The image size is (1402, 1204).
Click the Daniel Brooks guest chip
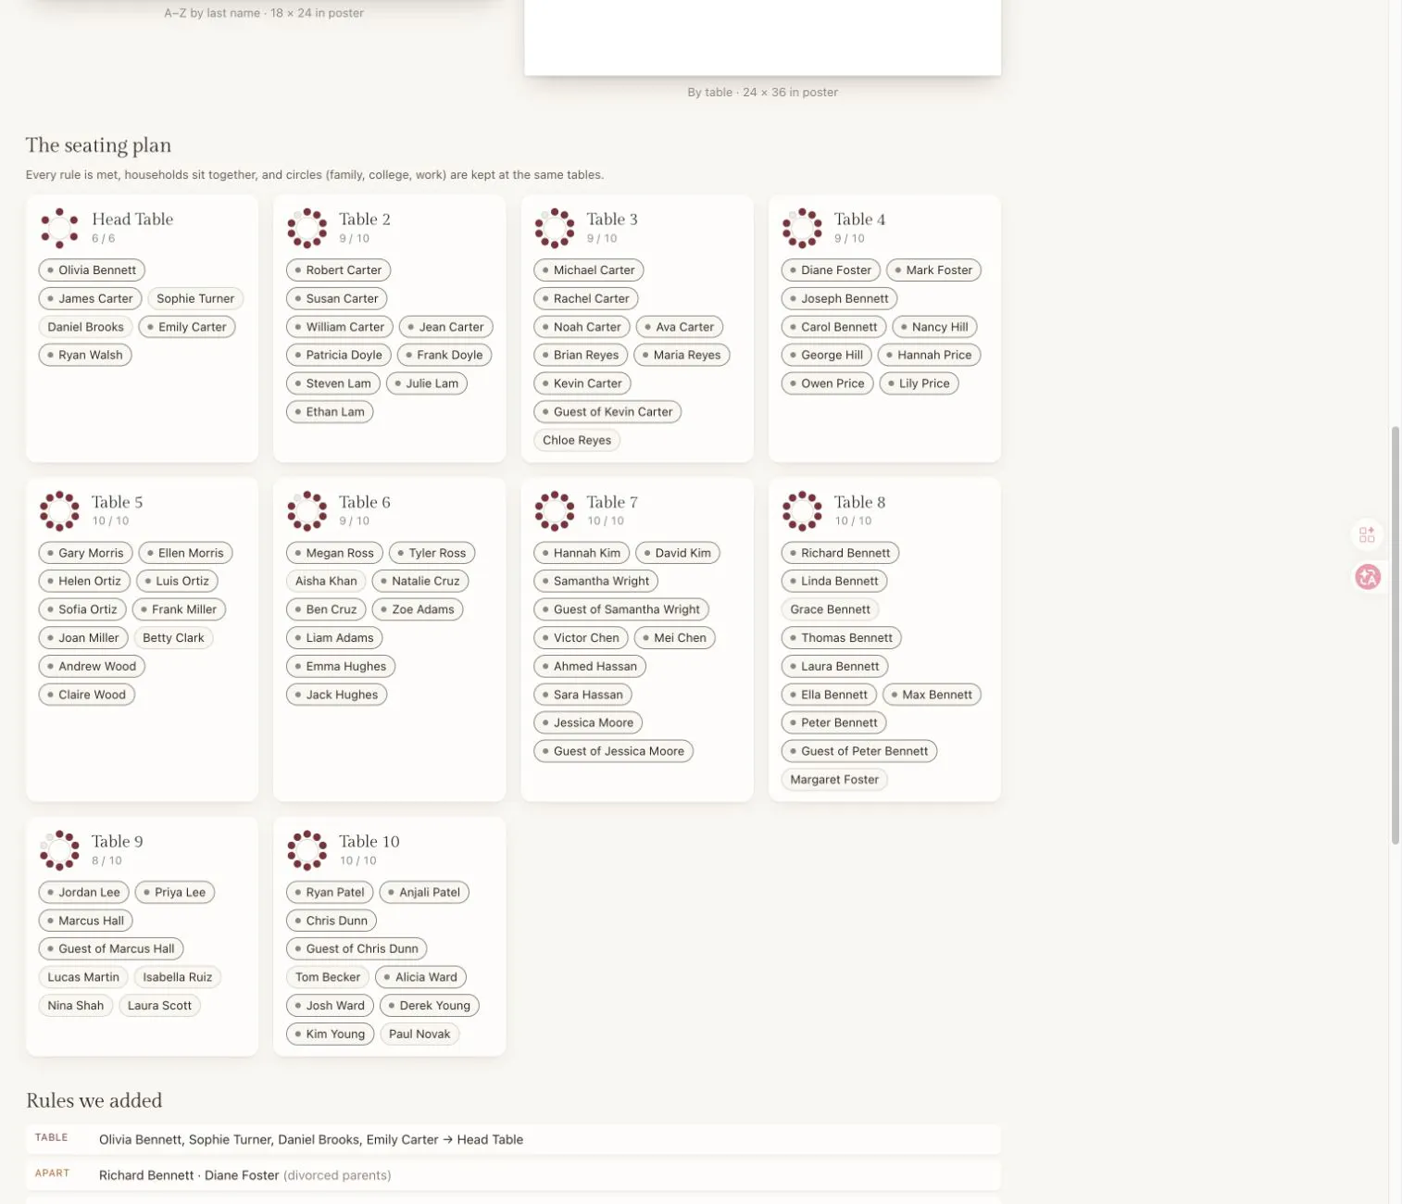(x=86, y=327)
